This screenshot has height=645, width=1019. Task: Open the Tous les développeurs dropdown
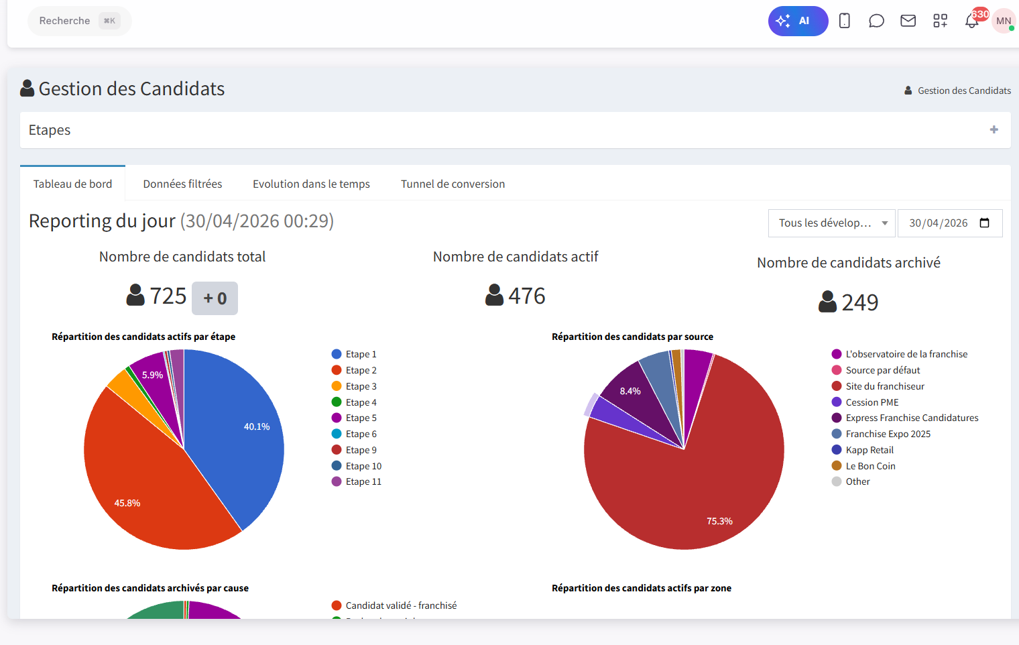[x=833, y=223]
